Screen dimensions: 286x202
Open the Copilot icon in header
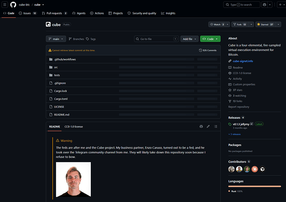pyautogui.click(x=264, y=5)
